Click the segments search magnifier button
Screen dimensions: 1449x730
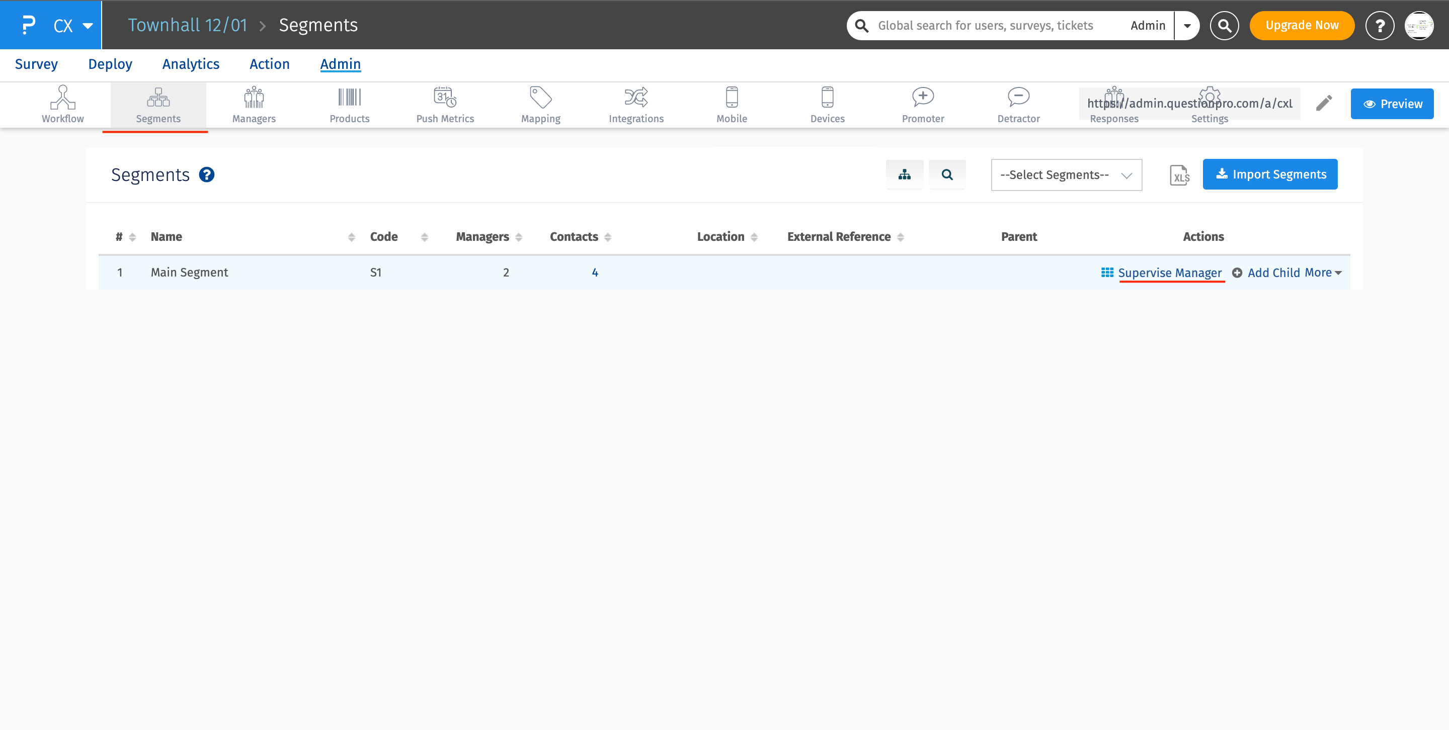click(x=947, y=175)
